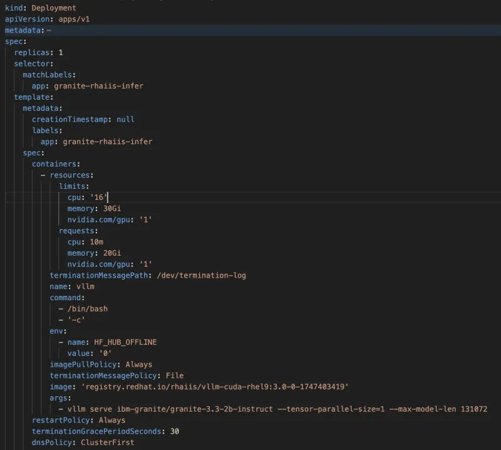The width and height of the screenshot is (501, 450).
Task: Click the ClusterFirst dnsPolicy value
Action: pyautogui.click(x=107, y=442)
